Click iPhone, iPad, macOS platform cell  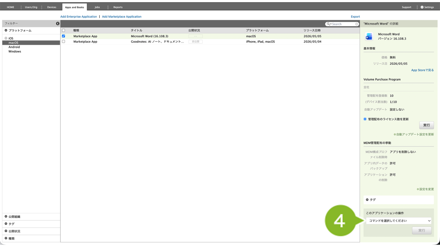coord(260,42)
